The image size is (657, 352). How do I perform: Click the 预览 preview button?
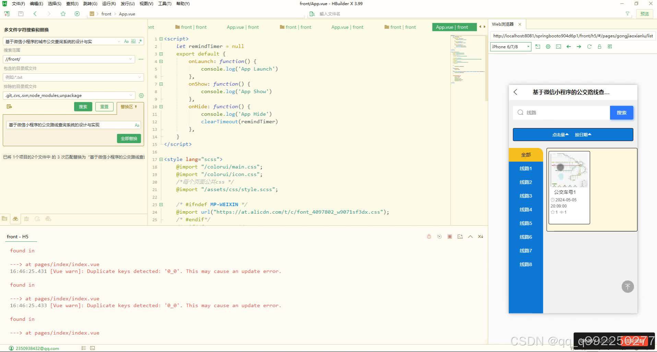coord(645,14)
